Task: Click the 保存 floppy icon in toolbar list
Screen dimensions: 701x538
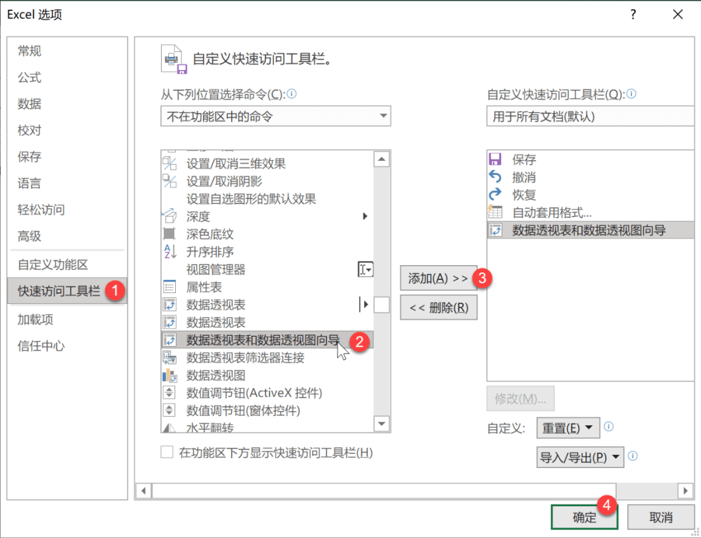Action: [x=495, y=159]
